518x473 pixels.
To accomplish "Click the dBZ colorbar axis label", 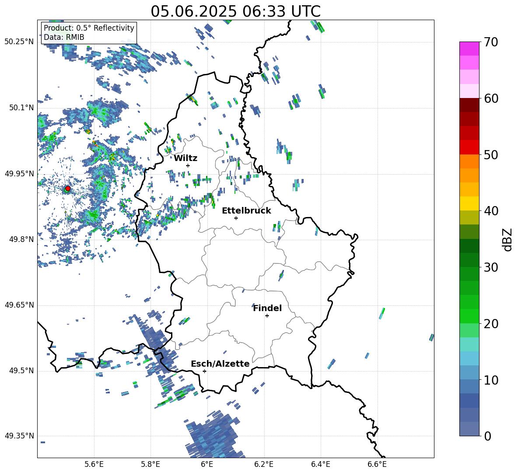I will click(507, 239).
